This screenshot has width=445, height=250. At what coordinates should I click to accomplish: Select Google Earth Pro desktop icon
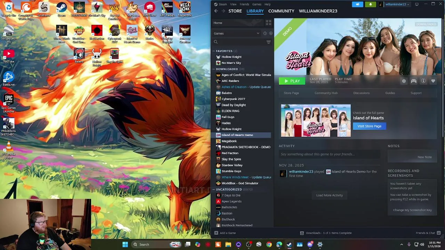[9, 34]
